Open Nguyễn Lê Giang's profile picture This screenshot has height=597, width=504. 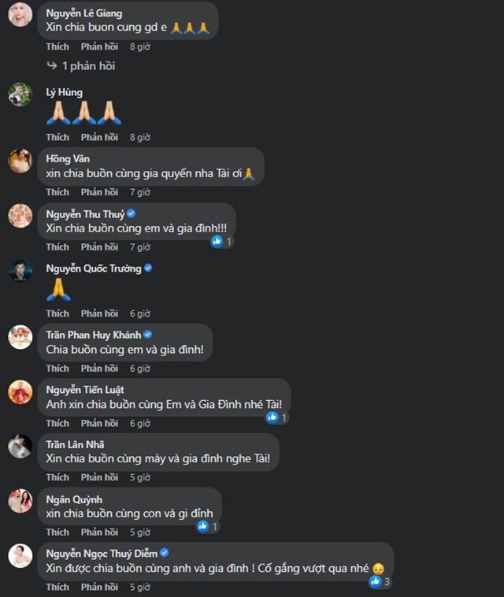click(20, 14)
